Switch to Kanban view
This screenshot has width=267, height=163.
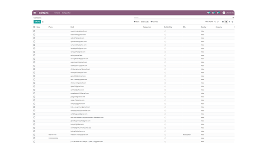pos(223,22)
